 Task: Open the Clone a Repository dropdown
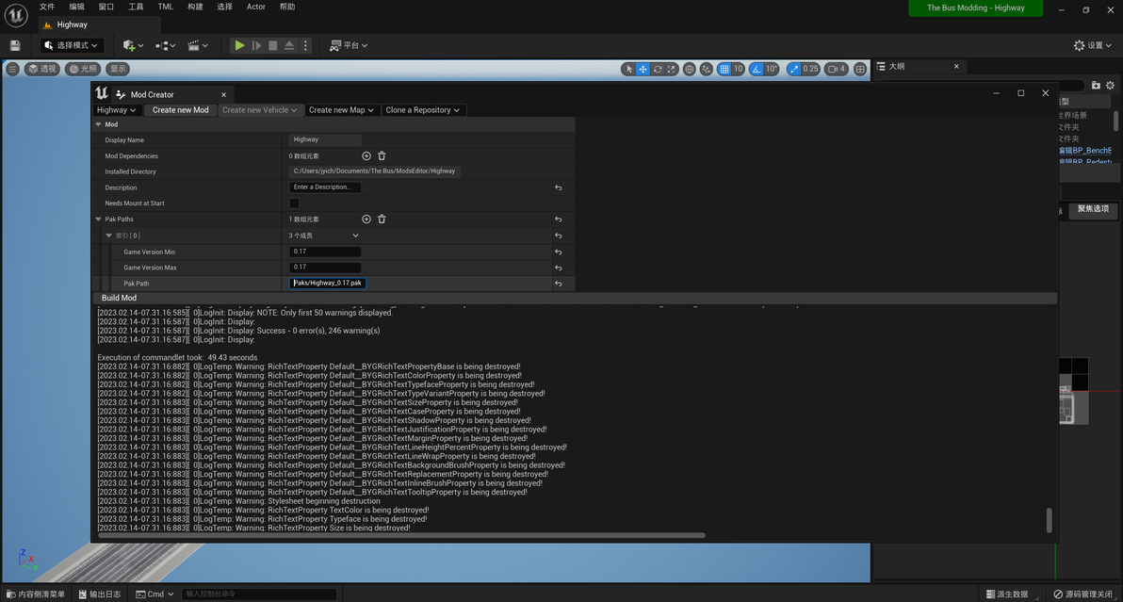click(423, 110)
